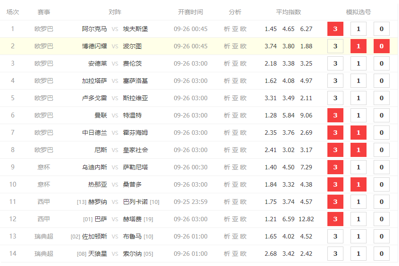
Task: Select the "1" draw pick for 安德莱 vs 费伦茨
Action: 358,63
